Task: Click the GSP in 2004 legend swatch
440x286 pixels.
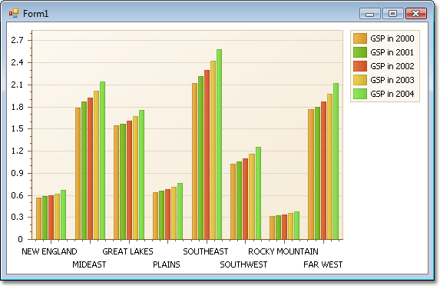Action: point(360,94)
